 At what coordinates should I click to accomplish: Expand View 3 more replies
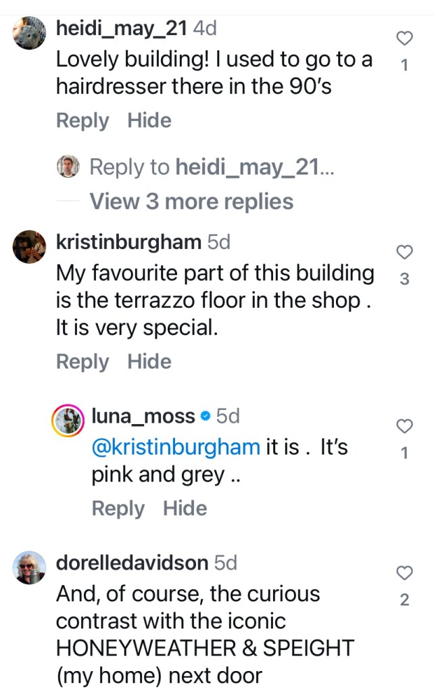191,201
